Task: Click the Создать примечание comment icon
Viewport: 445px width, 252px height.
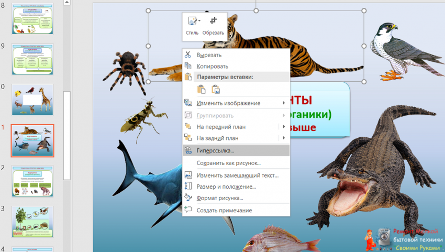Action: (188, 210)
